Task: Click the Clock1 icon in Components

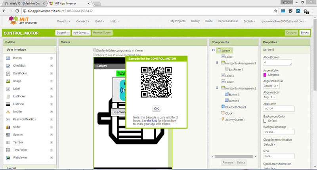Action: coord(223,113)
